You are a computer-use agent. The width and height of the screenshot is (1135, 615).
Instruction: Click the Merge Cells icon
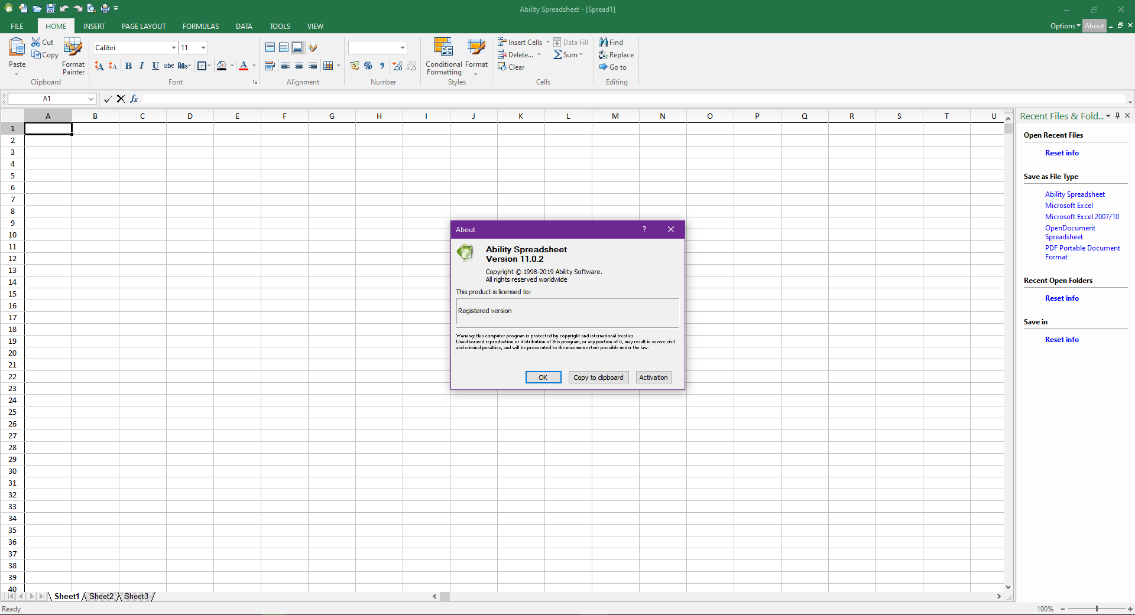328,66
